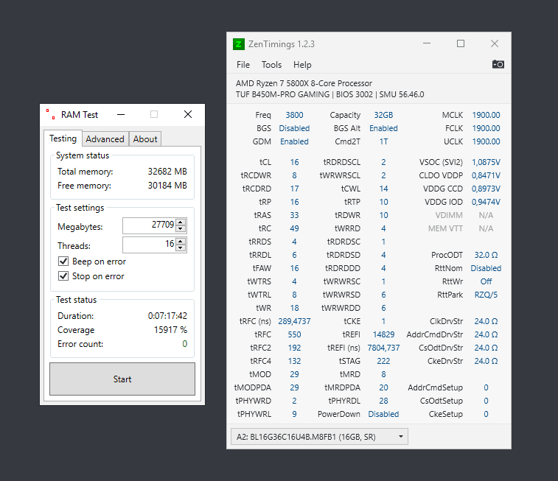Click the ZenTimings camera screenshot icon
Viewport: 558px width, 481px height.
(498, 64)
